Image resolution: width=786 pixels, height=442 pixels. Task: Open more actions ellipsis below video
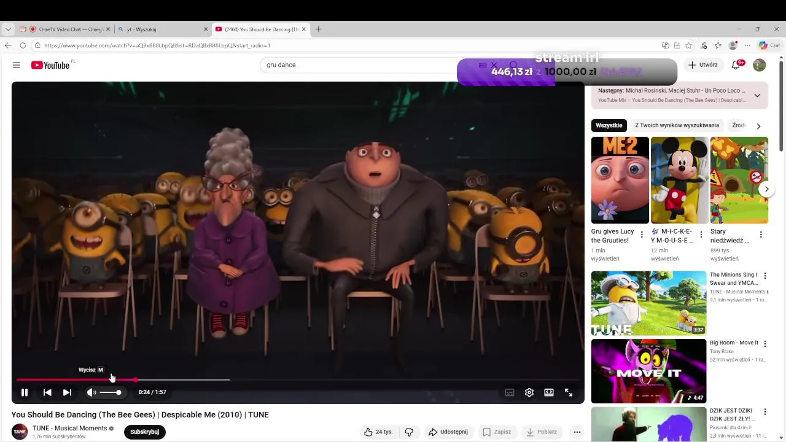pos(577,432)
